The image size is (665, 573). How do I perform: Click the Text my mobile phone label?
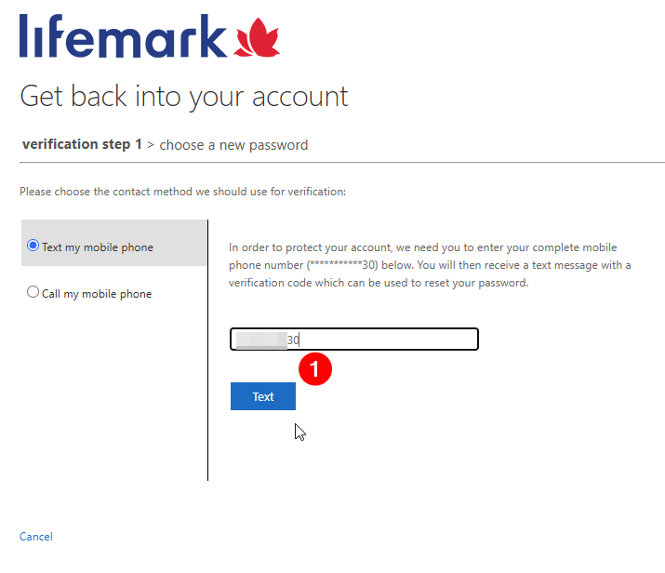pyautogui.click(x=98, y=247)
